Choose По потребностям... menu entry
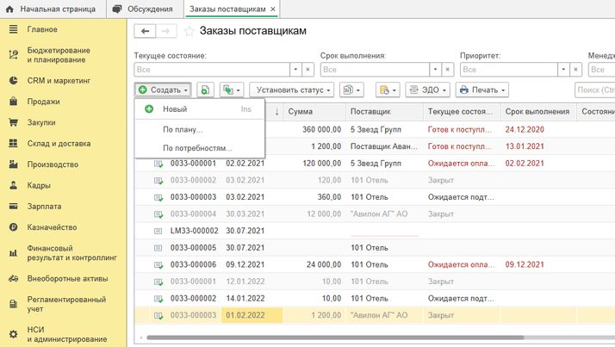This screenshot has width=615, height=347. click(x=197, y=148)
